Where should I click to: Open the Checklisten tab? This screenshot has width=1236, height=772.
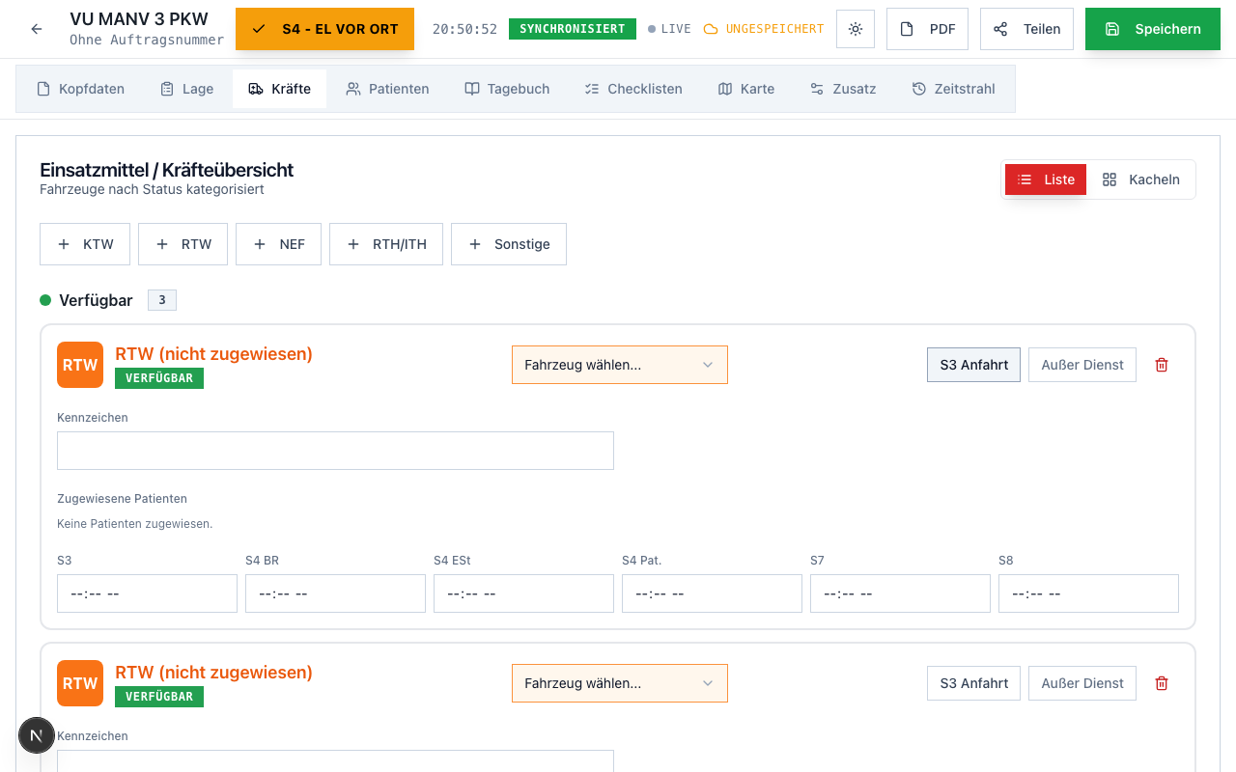tap(633, 89)
